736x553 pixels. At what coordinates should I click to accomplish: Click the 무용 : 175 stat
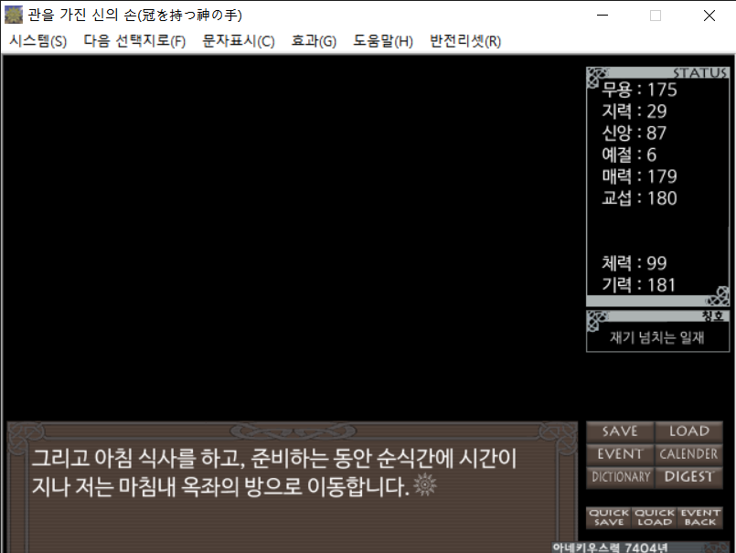click(639, 90)
